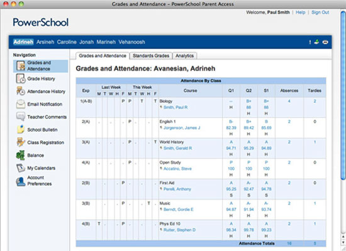The height and width of the screenshot is (251, 346).
Task: Open First Aid Q1 grade 95.25
Action: (231, 189)
